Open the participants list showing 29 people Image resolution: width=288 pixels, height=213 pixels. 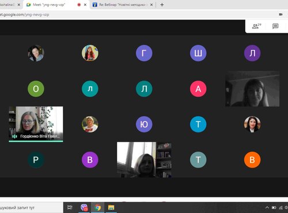[256, 26]
